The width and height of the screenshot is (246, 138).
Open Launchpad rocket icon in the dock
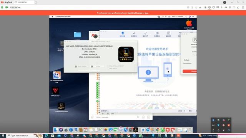click(66, 130)
